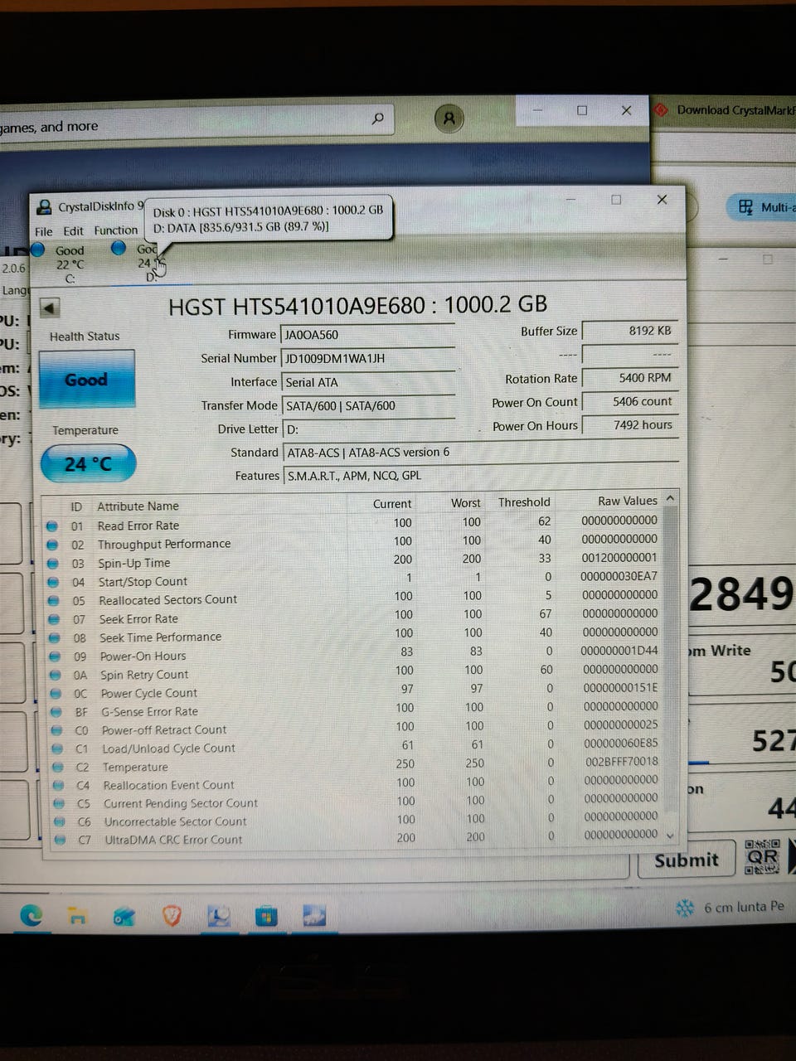Select the Throughput Performance row
796x1061 pixels.
click(x=352, y=542)
